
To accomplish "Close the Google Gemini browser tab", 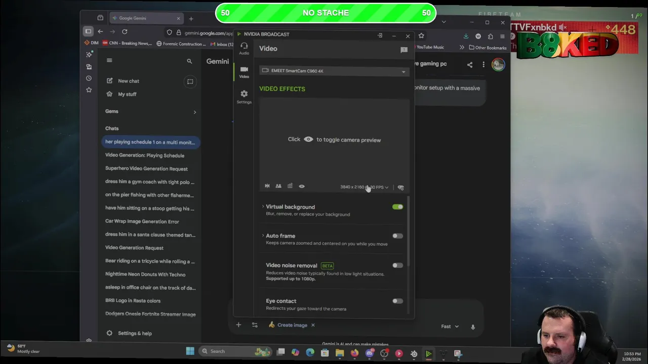I will coord(178,18).
